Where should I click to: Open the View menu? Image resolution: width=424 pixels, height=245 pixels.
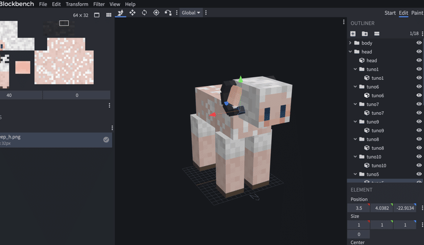tap(114, 4)
